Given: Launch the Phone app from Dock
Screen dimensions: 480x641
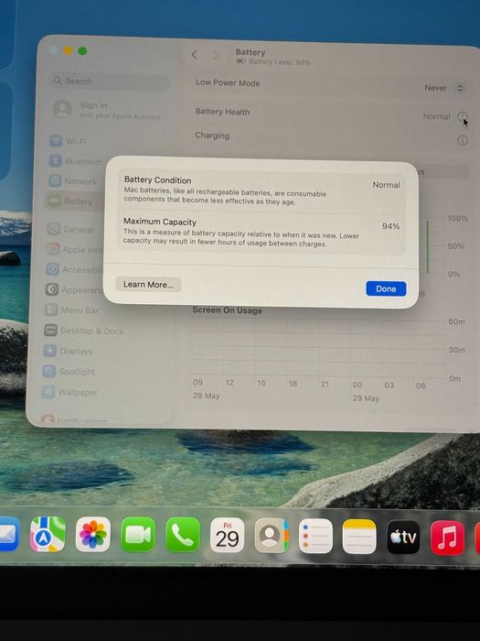Looking at the screenshot, I should 183,535.
